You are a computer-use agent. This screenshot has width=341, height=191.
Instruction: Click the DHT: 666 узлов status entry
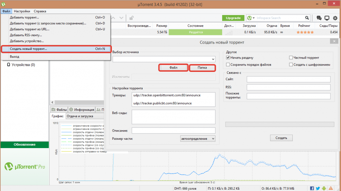pos(185,188)
